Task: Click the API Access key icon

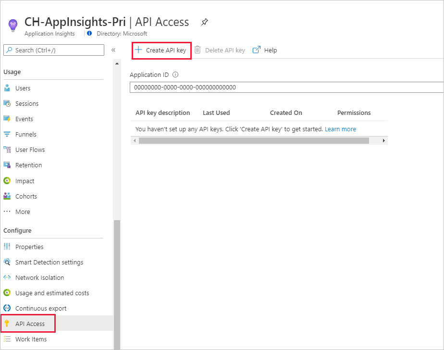Action: (7, 324)
